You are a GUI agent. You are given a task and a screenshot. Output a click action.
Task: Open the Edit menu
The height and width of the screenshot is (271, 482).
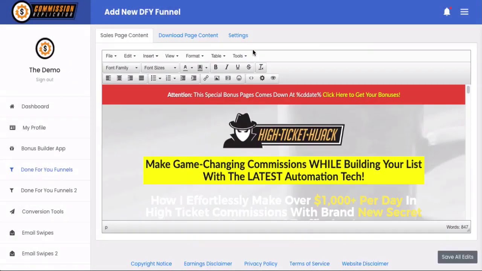[x=130, y=56]
